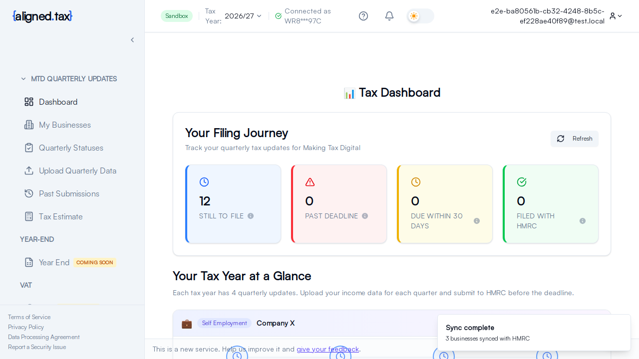The width and height of the screenshot is (639, 359).
Task: Click the info icon on PAST DEADLINE card
Action: point(364,216)
